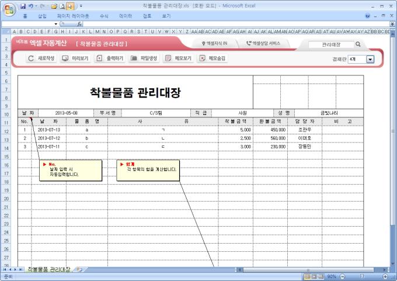Image resolution: width=397 pixels, height=281 pixels.
Task: Open the Undo history dropdown arrow
Action: (36, 6)
